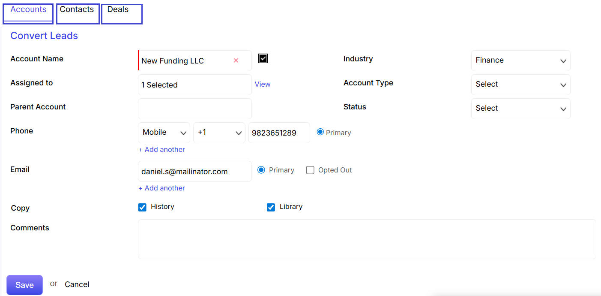Viewport: 601px width, 296px height.
Task: Click the Account Type label
Action: (x=368, y=83)
